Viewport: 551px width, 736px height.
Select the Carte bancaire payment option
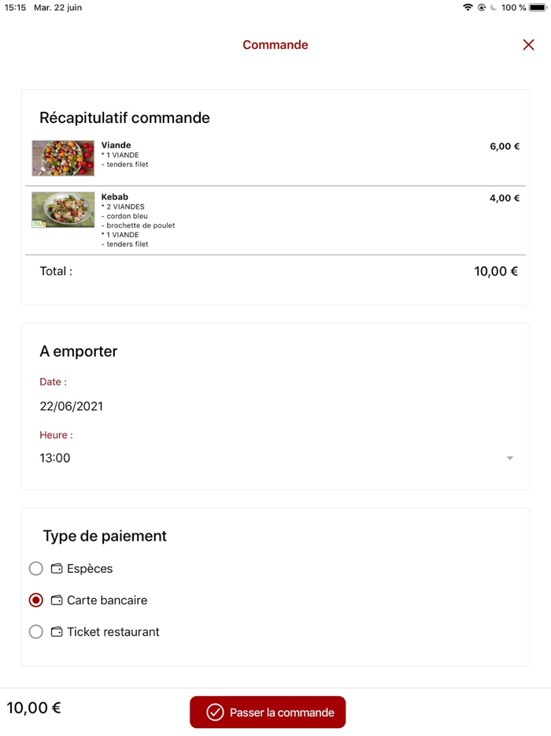tap(35, 600)
